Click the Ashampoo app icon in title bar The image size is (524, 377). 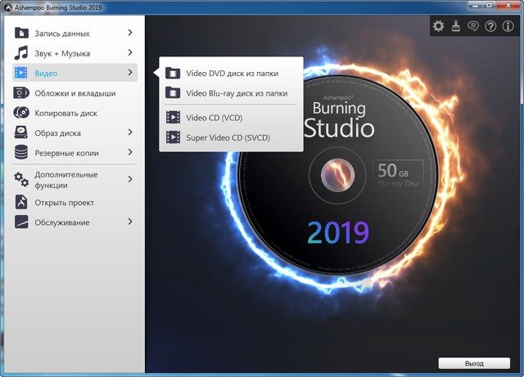(x=9, y=7)
